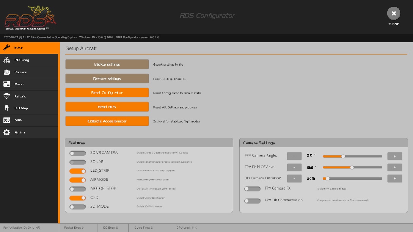Click the wrench icon for Setup
Screen dimensions: 413x232
click(6, 47)
